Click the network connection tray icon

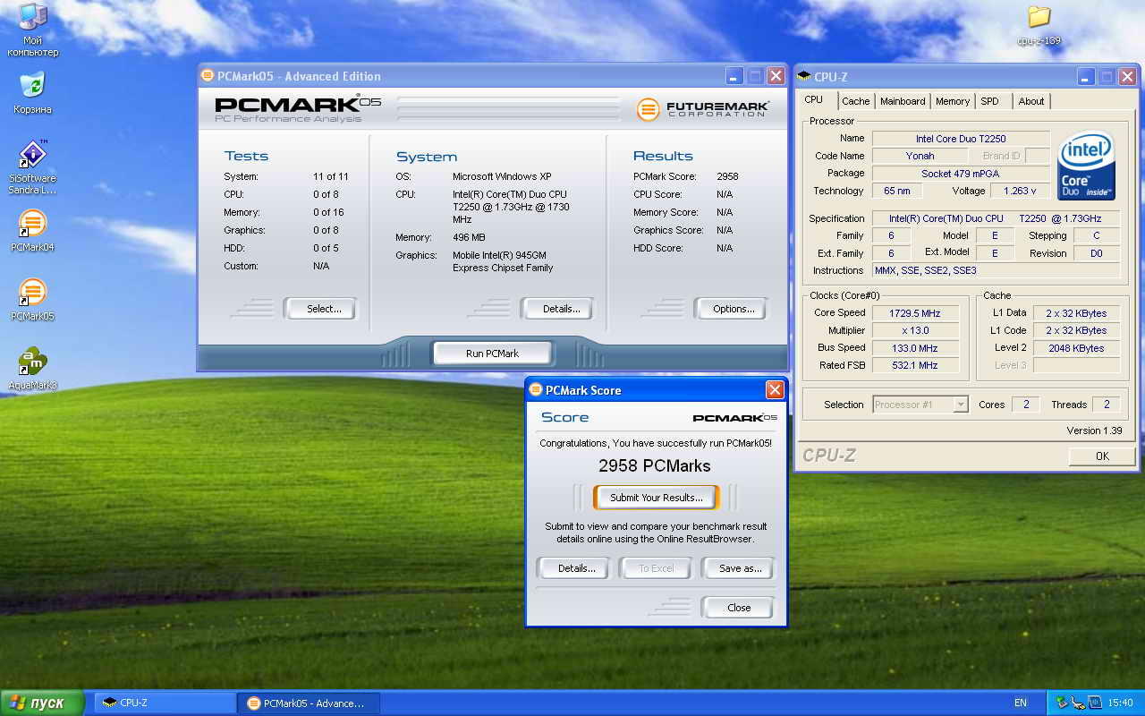pos(1077,703)
